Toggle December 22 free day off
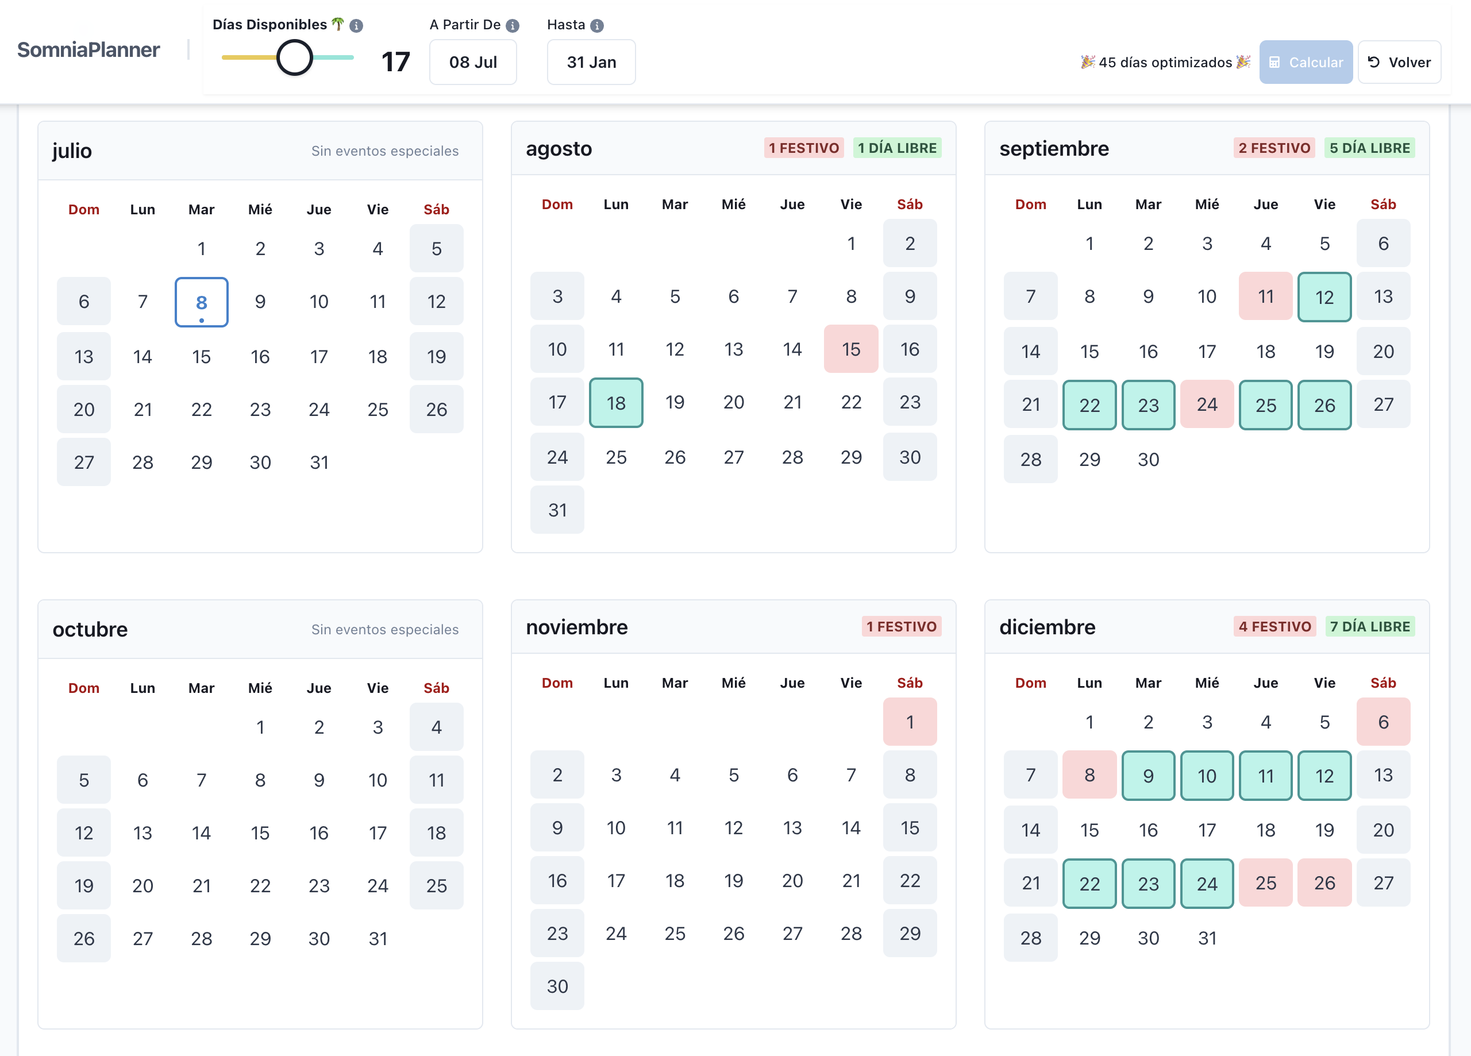The height and width of the screenshot is (1056, 1471). pos(1089,883)
